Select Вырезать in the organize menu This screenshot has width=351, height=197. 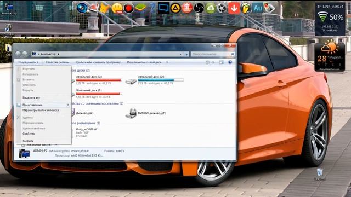click(x=29, y=69)
